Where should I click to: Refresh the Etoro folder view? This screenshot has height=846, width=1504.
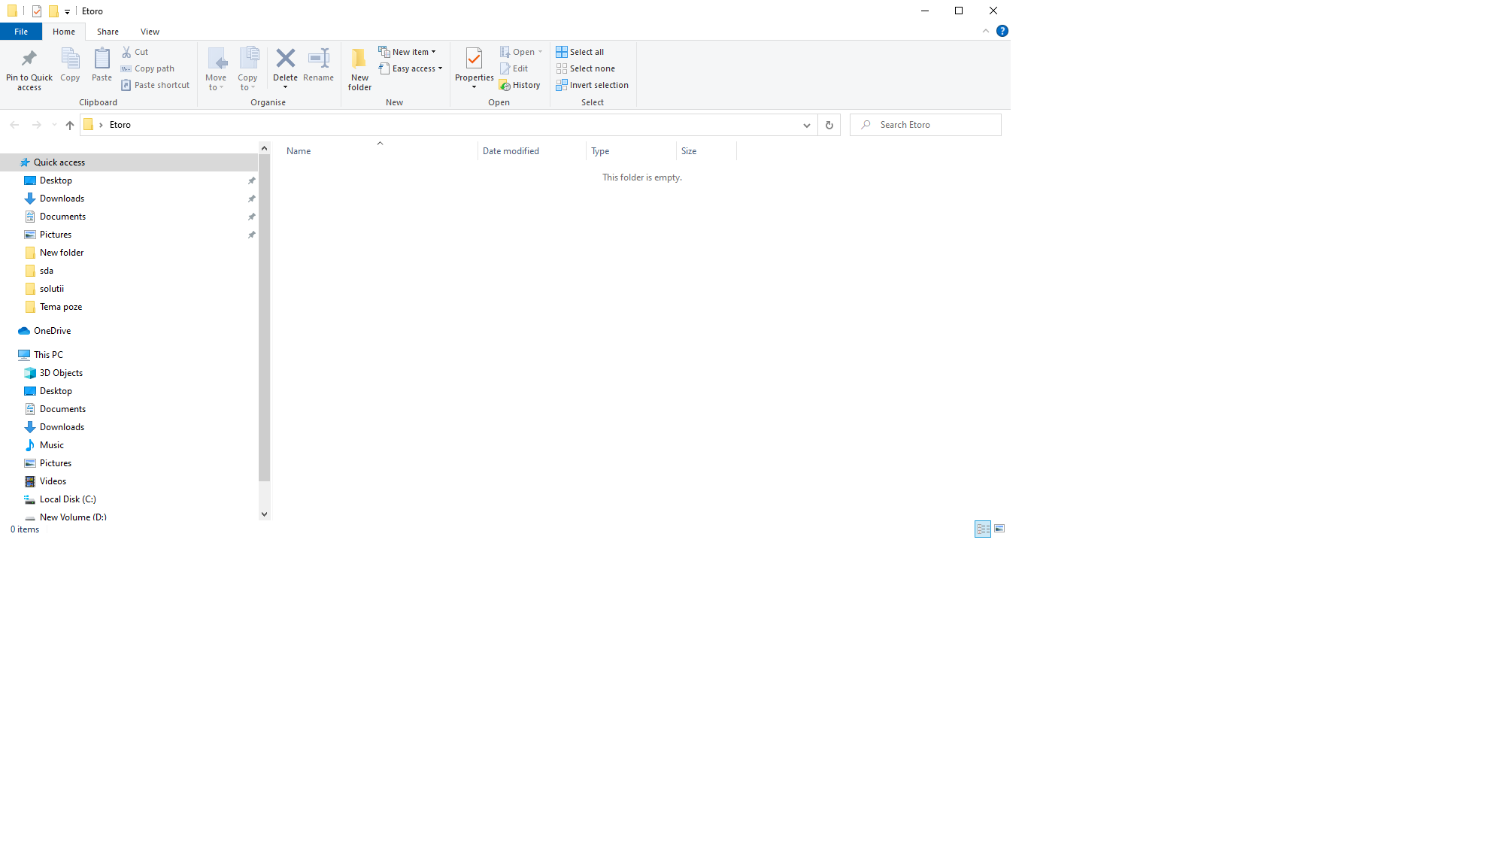point(829,125)
